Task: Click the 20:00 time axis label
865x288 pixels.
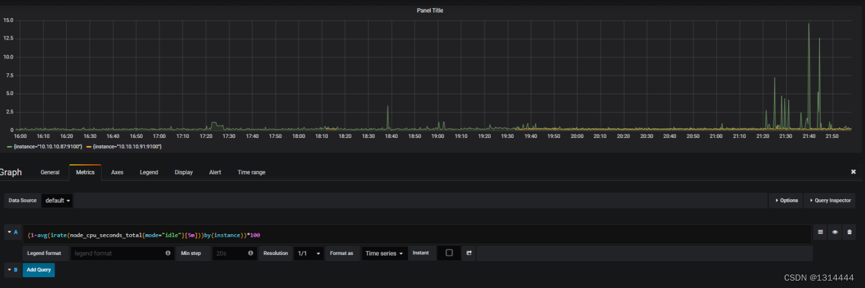Action: point(577,136)
